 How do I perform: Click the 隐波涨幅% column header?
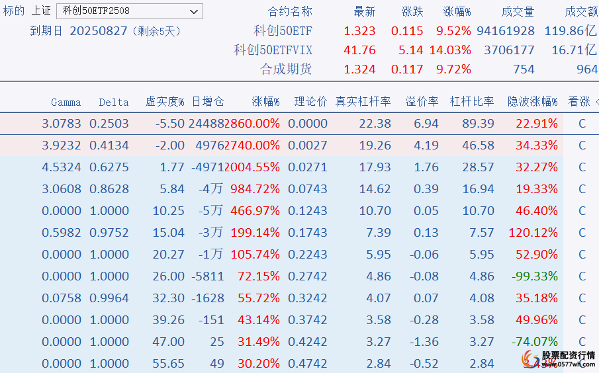[533, 102]
